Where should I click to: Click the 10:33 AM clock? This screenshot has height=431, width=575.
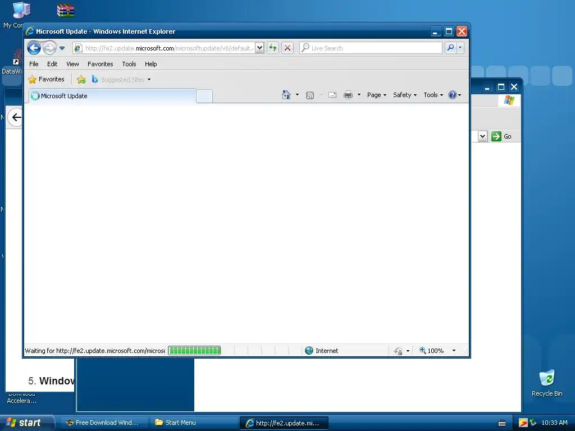tap(554, 423)
